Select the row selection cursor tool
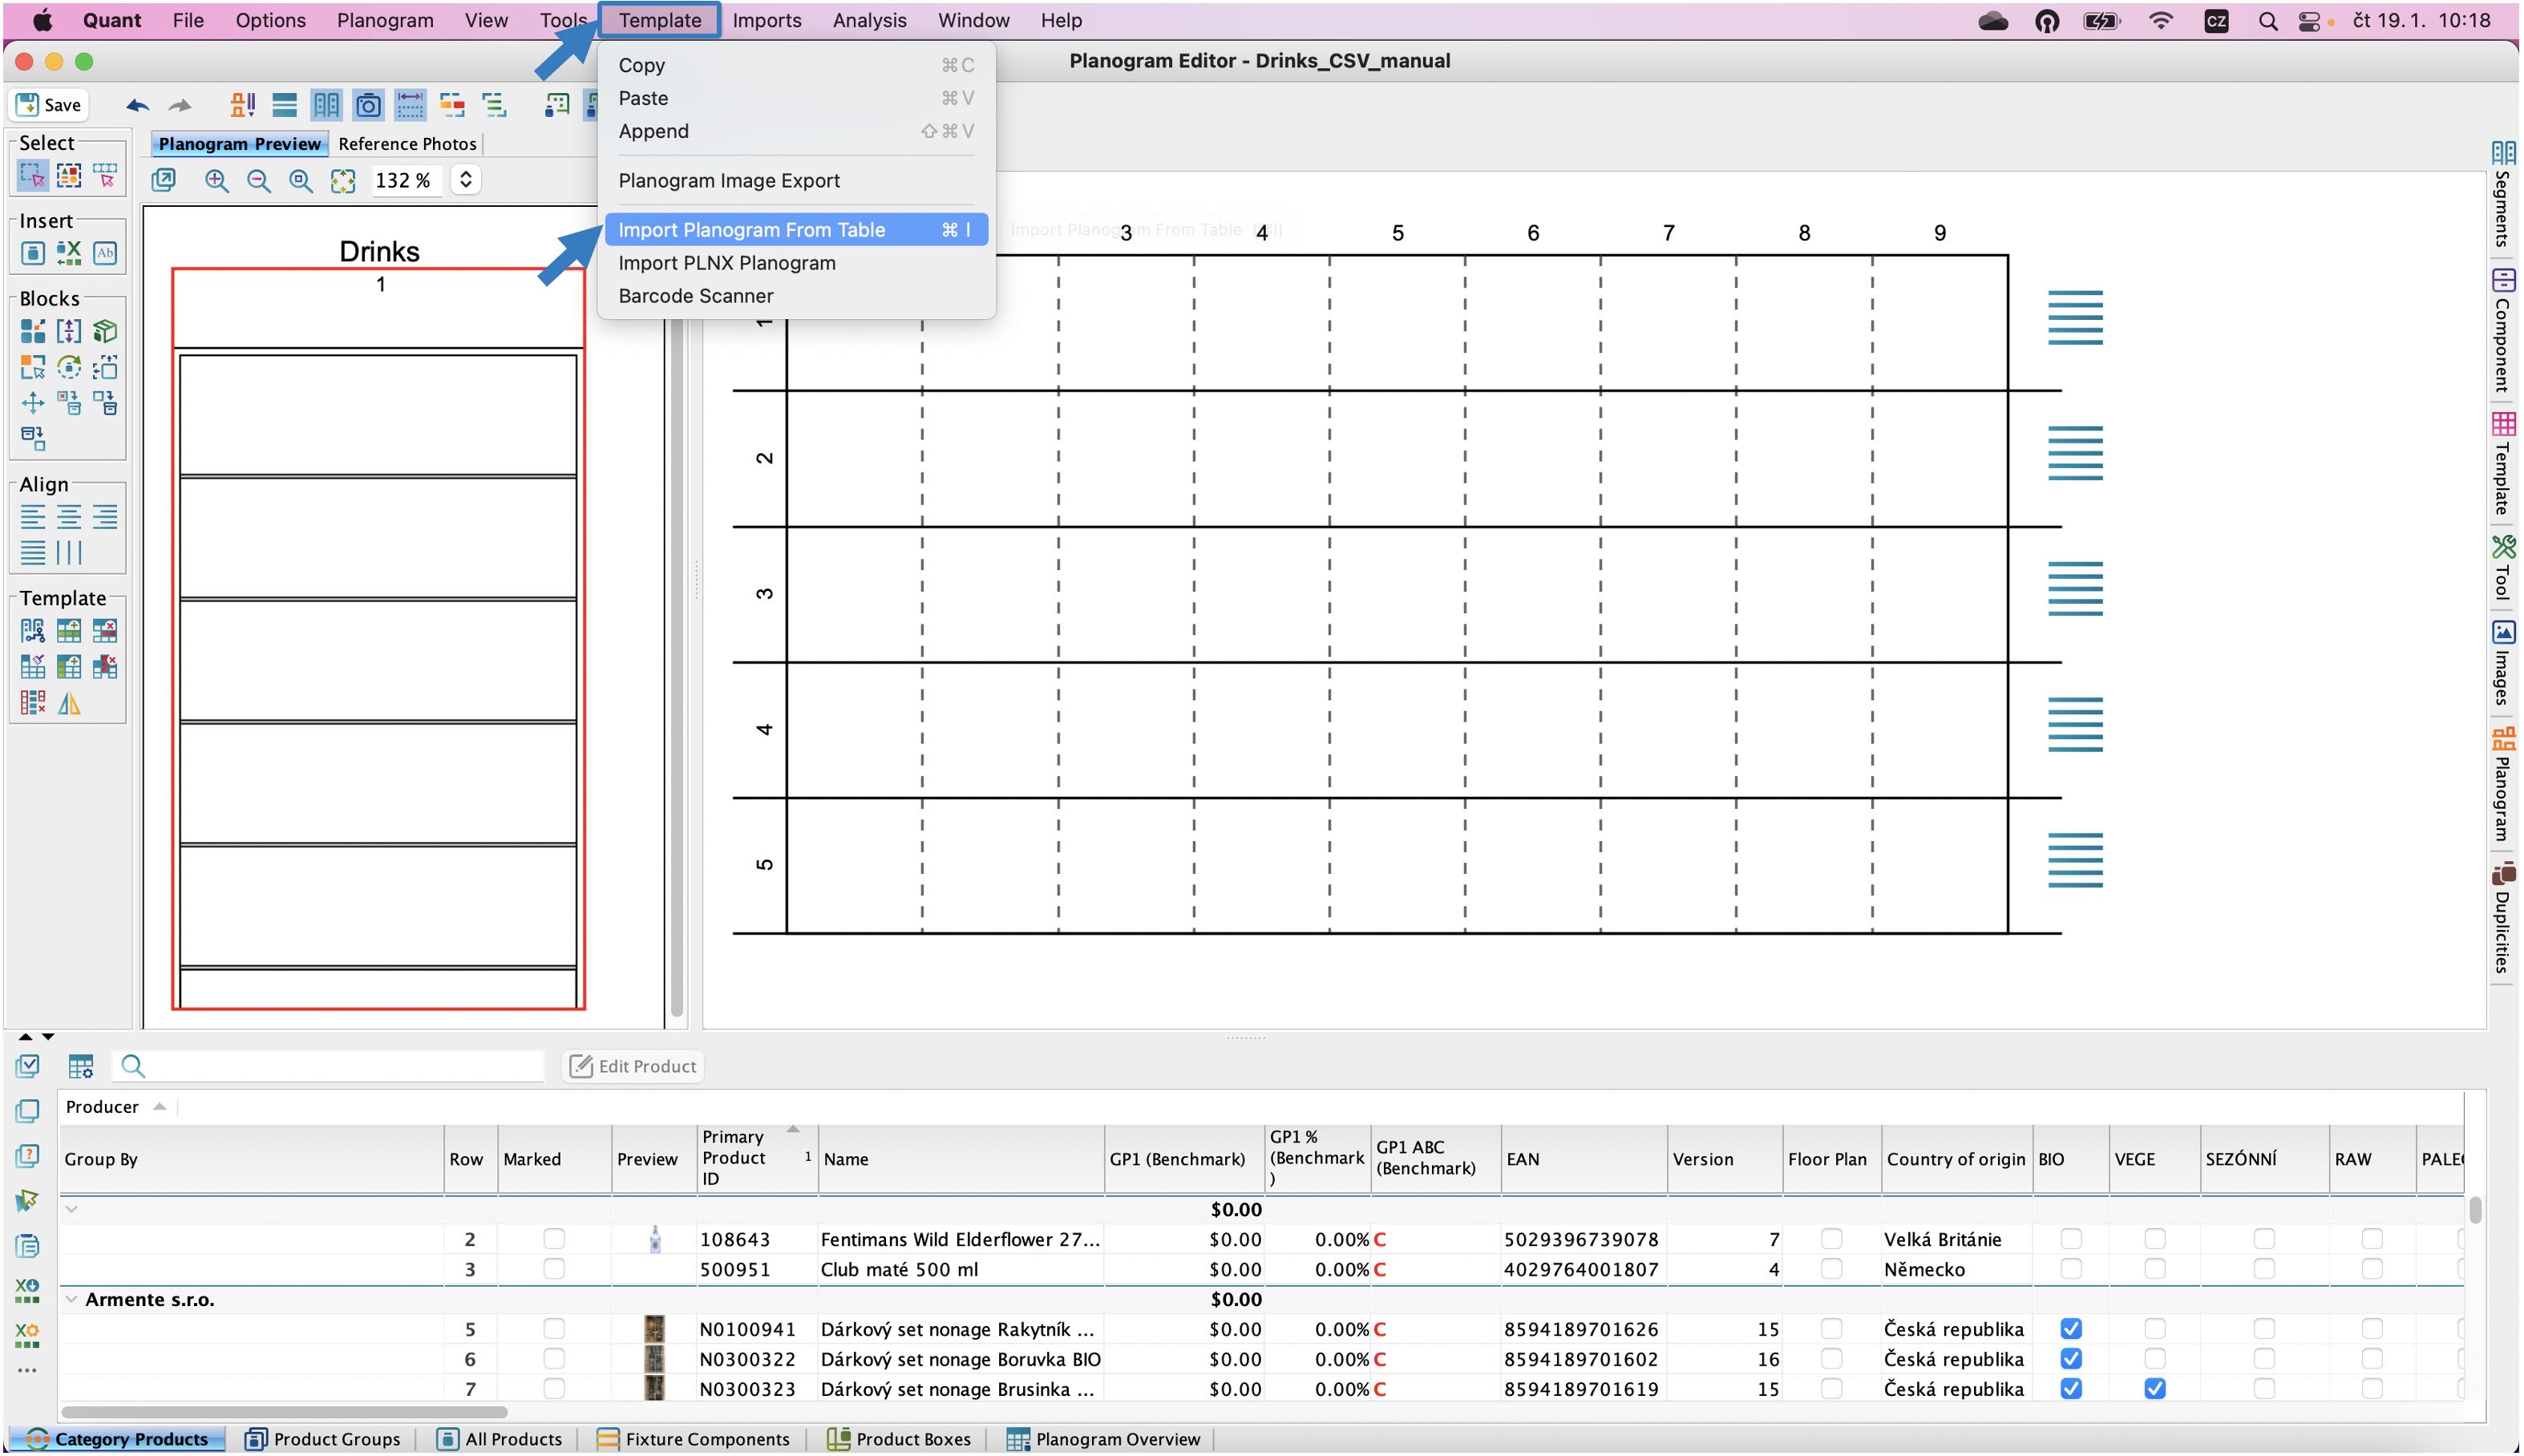The width and height of the screenshot is (2524, 1456). pyautogui.click(x=105, y=176)
